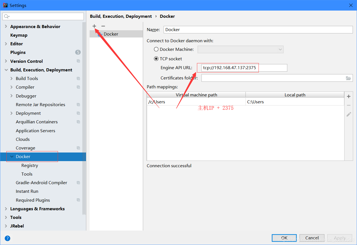The height and width of the screenshot is (245, 357).
Task: Click the C:\Users local path cell
Action: (x=295, y=102)
